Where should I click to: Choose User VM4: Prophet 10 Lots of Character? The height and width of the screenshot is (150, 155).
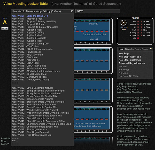pos(35,27)
